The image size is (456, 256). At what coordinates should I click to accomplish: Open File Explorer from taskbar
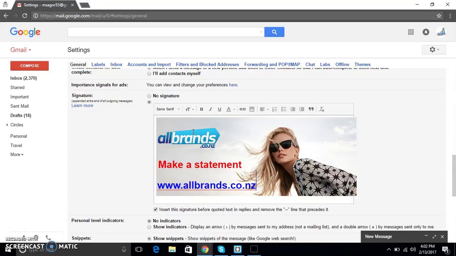(172, 250)
